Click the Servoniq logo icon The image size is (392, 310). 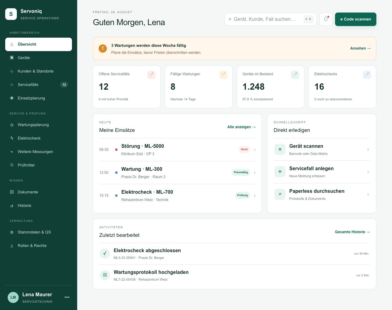(11, 14)
